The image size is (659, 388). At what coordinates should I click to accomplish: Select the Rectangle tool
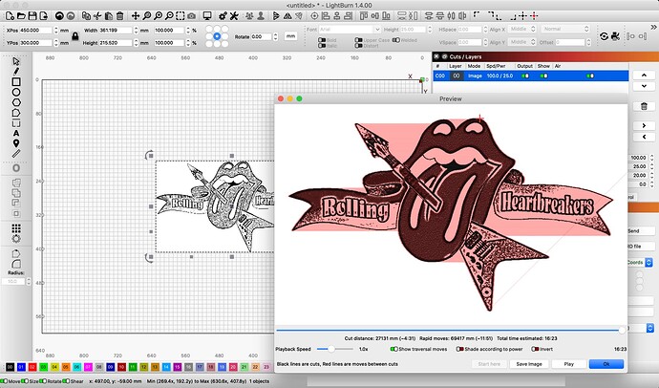[x=16, y=81]
